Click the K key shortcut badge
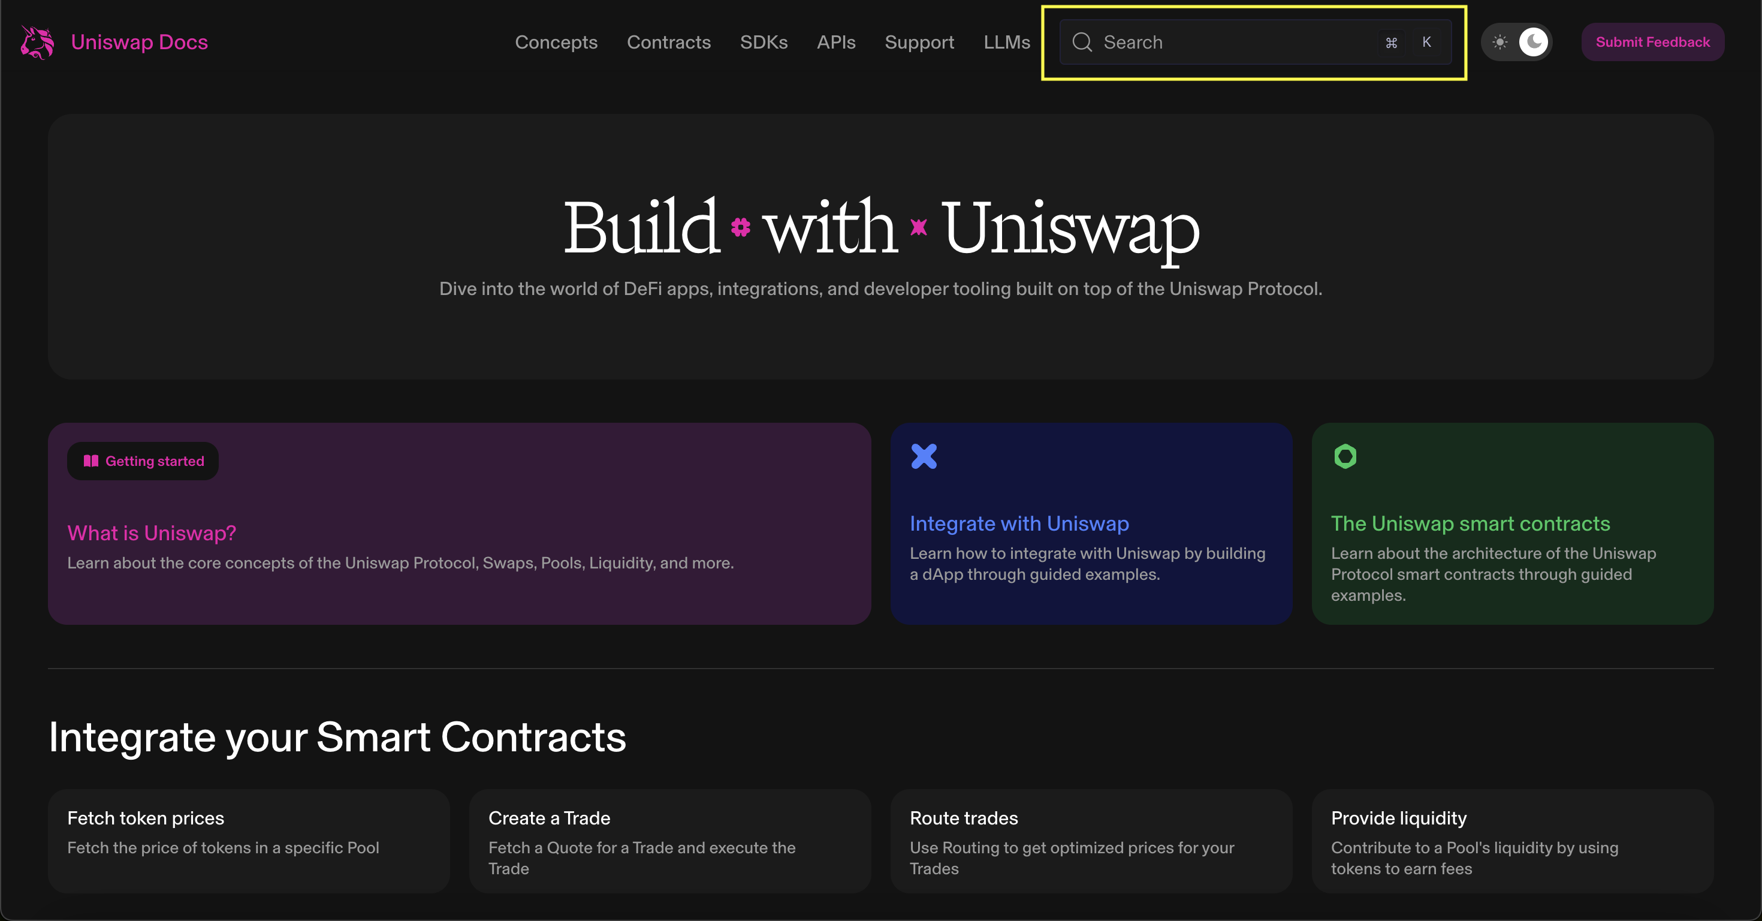The width and height of the screenshot is (1762, 921). [1426, 43]
